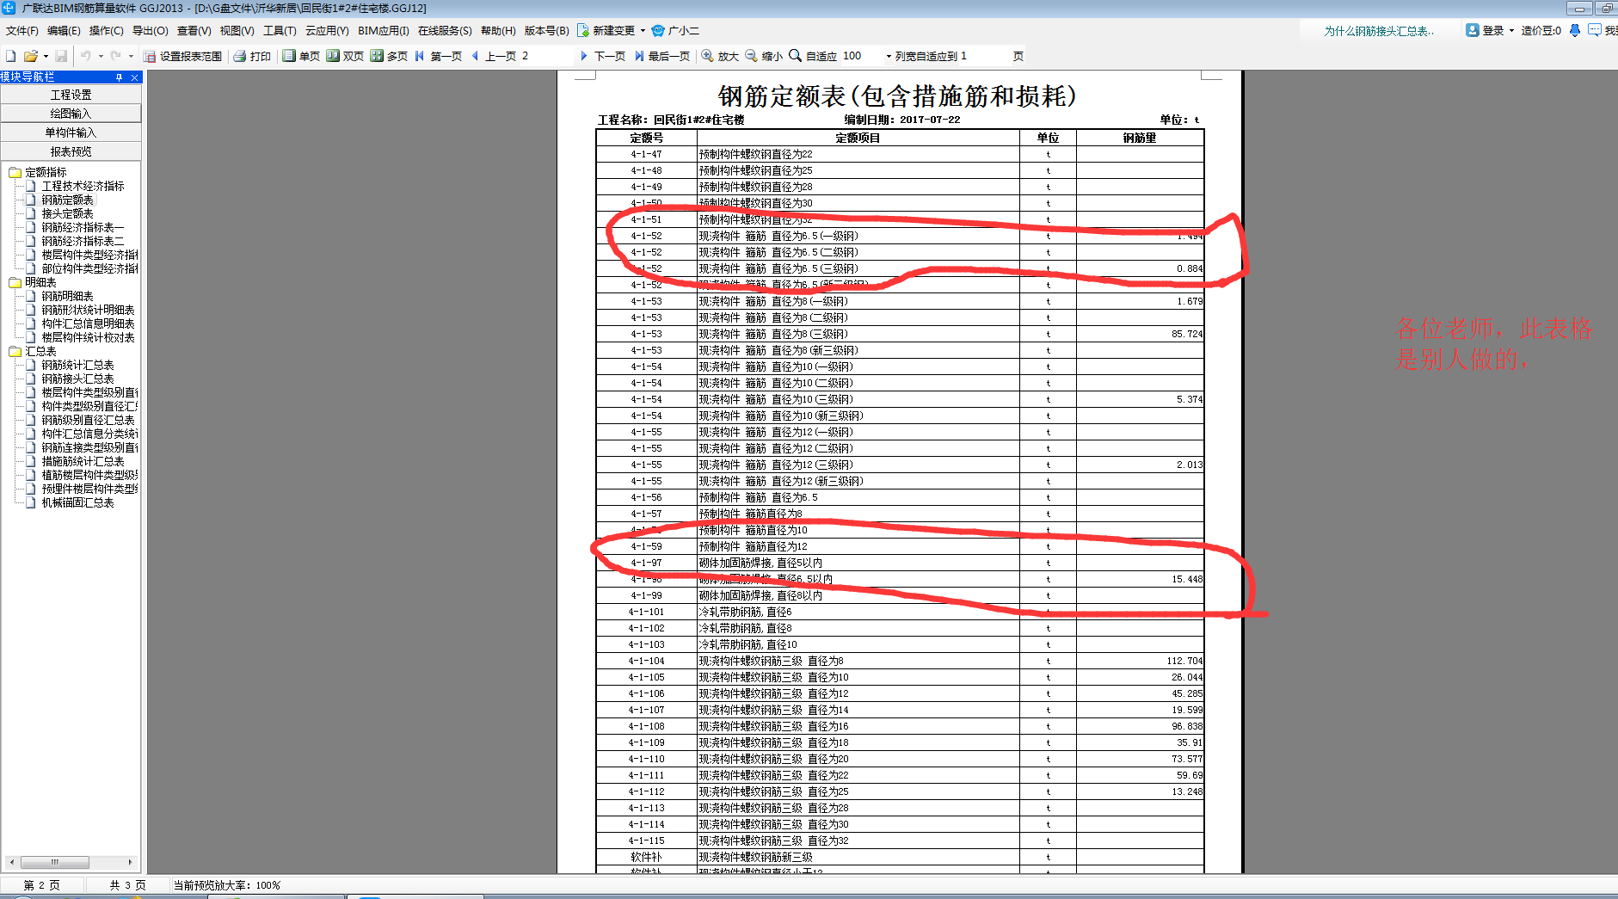This screenshot has width=1618, height=899.
Task: Click the Save disk icon
Action: pos(61,56)
